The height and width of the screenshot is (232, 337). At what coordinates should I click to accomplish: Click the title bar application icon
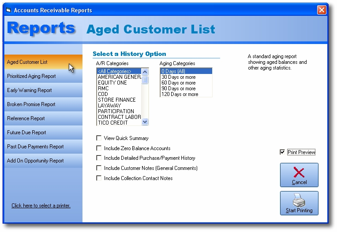pos(8,10)
